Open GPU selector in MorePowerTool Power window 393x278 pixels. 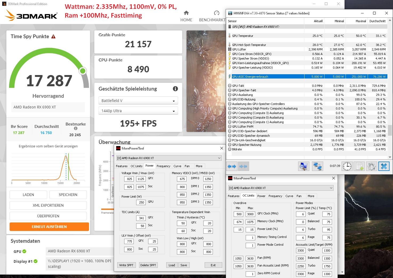(x=169, y=158)
